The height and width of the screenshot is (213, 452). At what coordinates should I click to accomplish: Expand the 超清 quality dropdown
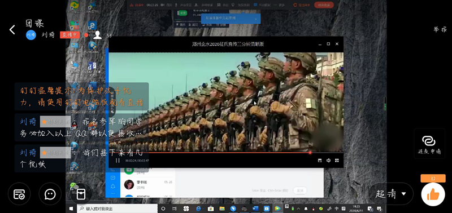(x=391, y=194)
